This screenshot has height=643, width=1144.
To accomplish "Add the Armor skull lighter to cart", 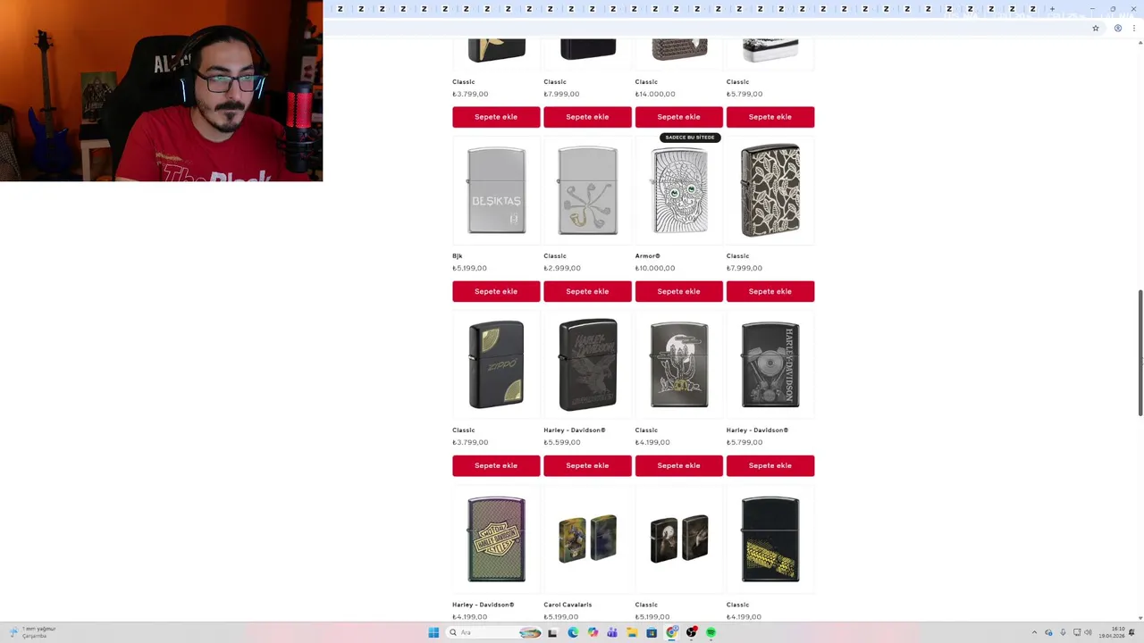I will pyautogui.click(x=678, y=291).
